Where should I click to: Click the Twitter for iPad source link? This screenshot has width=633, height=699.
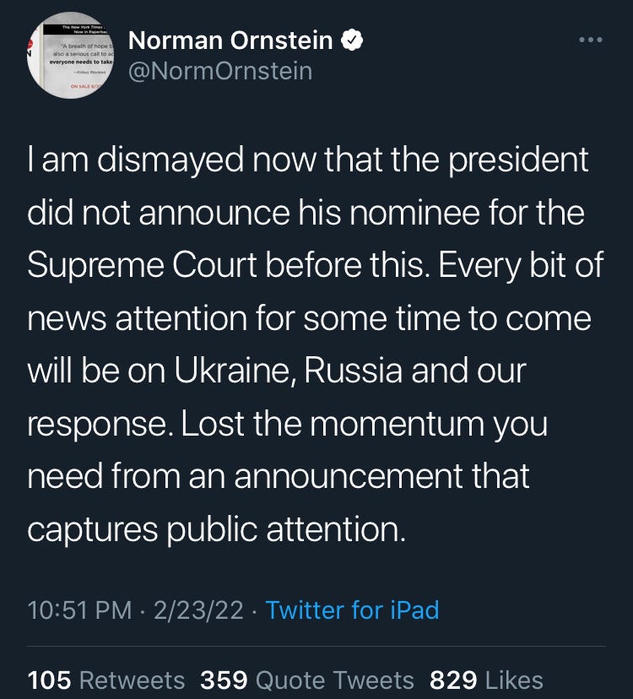coord(352,610)
